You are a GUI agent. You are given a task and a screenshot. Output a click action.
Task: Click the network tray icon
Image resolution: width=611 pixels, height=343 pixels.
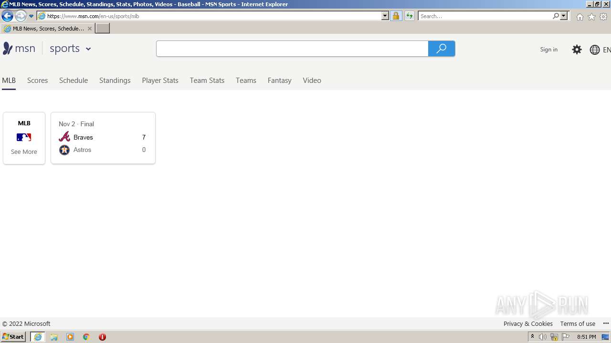(x=554, y=337)
